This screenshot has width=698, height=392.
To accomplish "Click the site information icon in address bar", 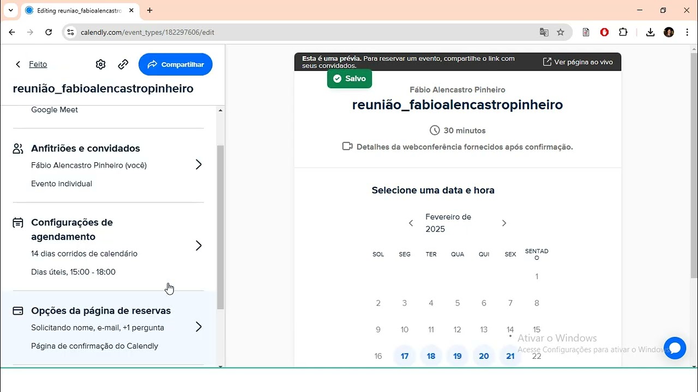I will [x=70, y=32].
